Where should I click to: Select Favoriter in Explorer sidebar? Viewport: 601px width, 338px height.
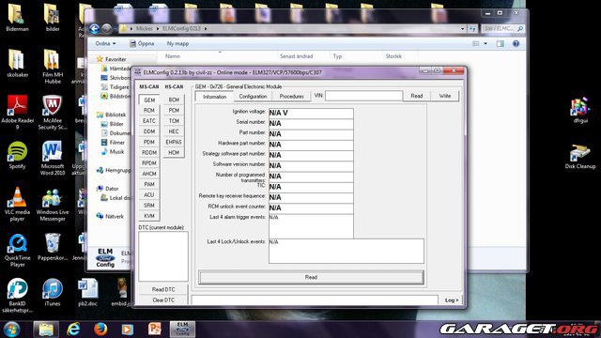click(x=116, y=59)
